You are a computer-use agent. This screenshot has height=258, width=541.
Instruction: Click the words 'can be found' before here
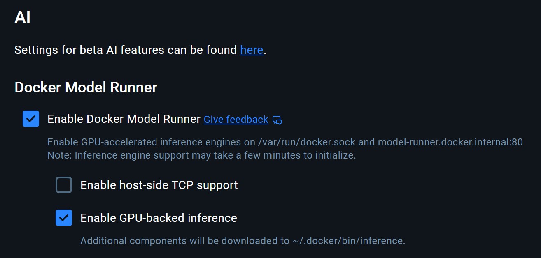click(x=203, y=50)
